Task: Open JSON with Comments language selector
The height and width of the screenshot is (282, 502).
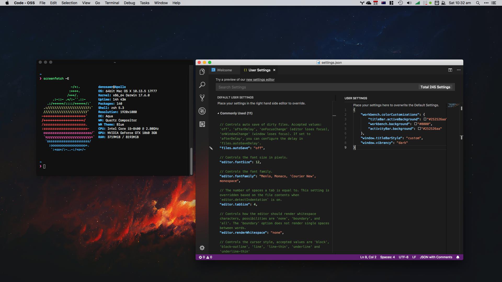Action: pyautogui.click(x=436, y=257)
